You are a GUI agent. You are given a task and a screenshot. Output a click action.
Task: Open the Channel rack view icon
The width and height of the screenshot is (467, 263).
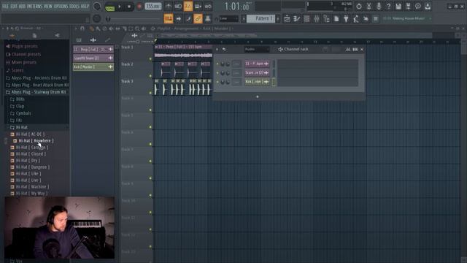(x=306, y=19)
